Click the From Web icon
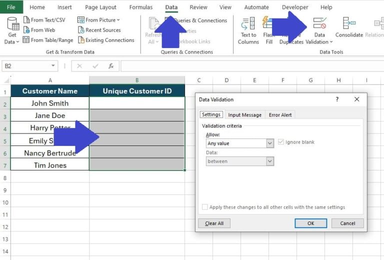384x260 pixels. click(x=26, y=30)
